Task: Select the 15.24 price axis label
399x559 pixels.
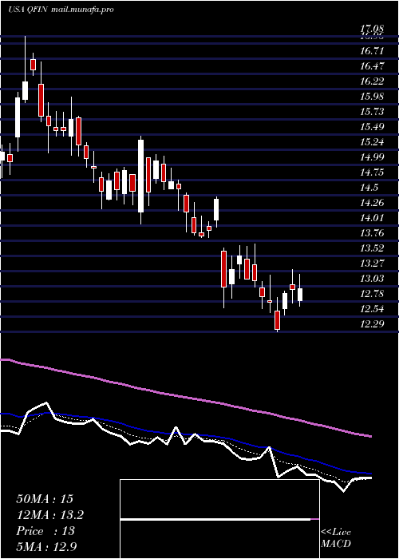Action: pyautogui.click(x=372, y=143)
